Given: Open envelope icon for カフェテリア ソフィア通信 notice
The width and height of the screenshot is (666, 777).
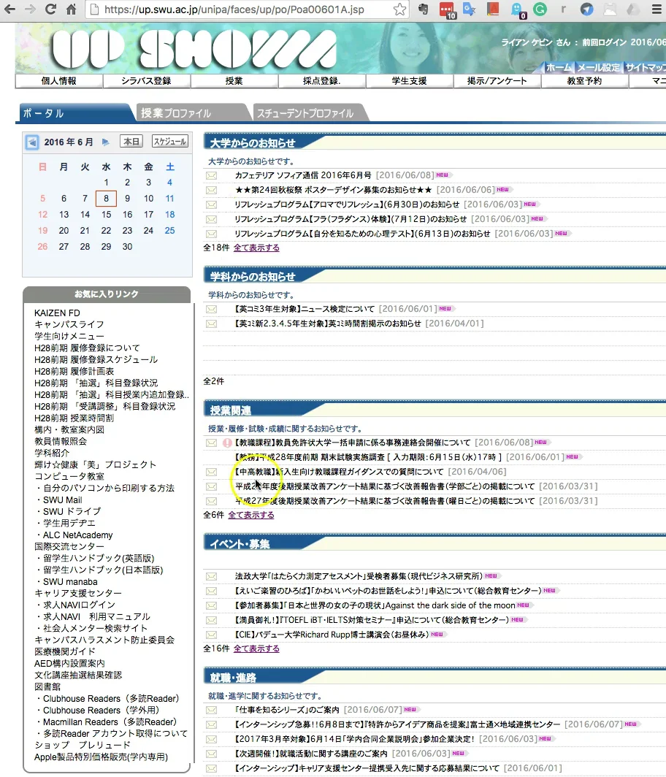Looking at the screenshot, I should point(212,175).
